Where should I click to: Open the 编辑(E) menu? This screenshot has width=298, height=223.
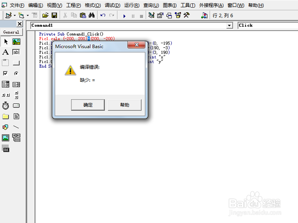tap(35, 5)
